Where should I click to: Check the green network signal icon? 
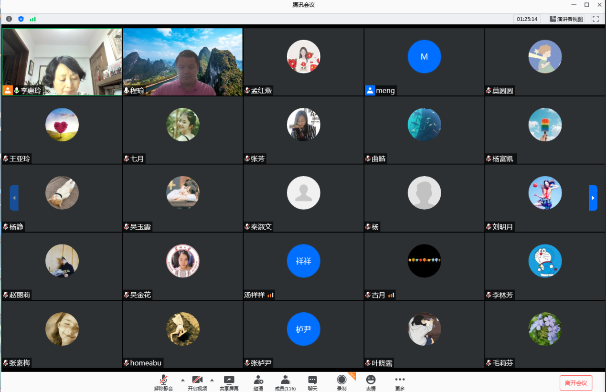(33, 19)
